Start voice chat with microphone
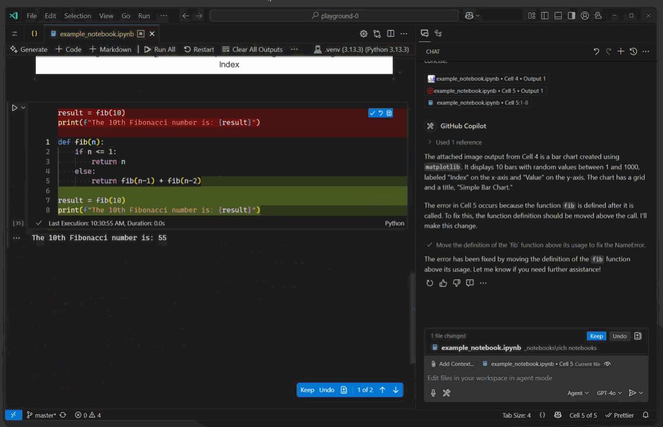Viewport: 663px width, 427px height. click(x=433, y=393)
